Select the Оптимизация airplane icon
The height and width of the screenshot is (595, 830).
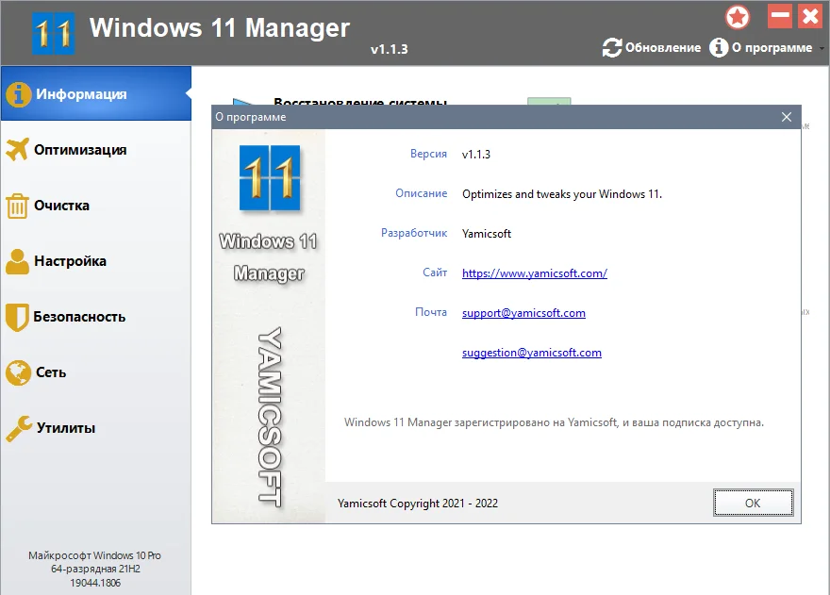click(18, 149)
